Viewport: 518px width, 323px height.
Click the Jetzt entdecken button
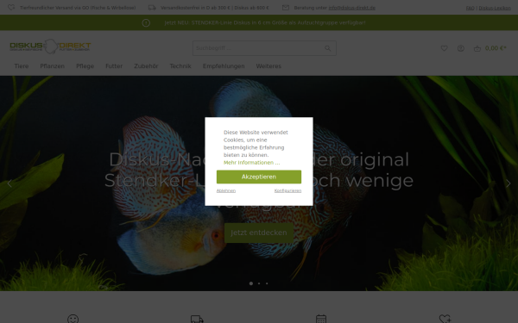[259, 233]
